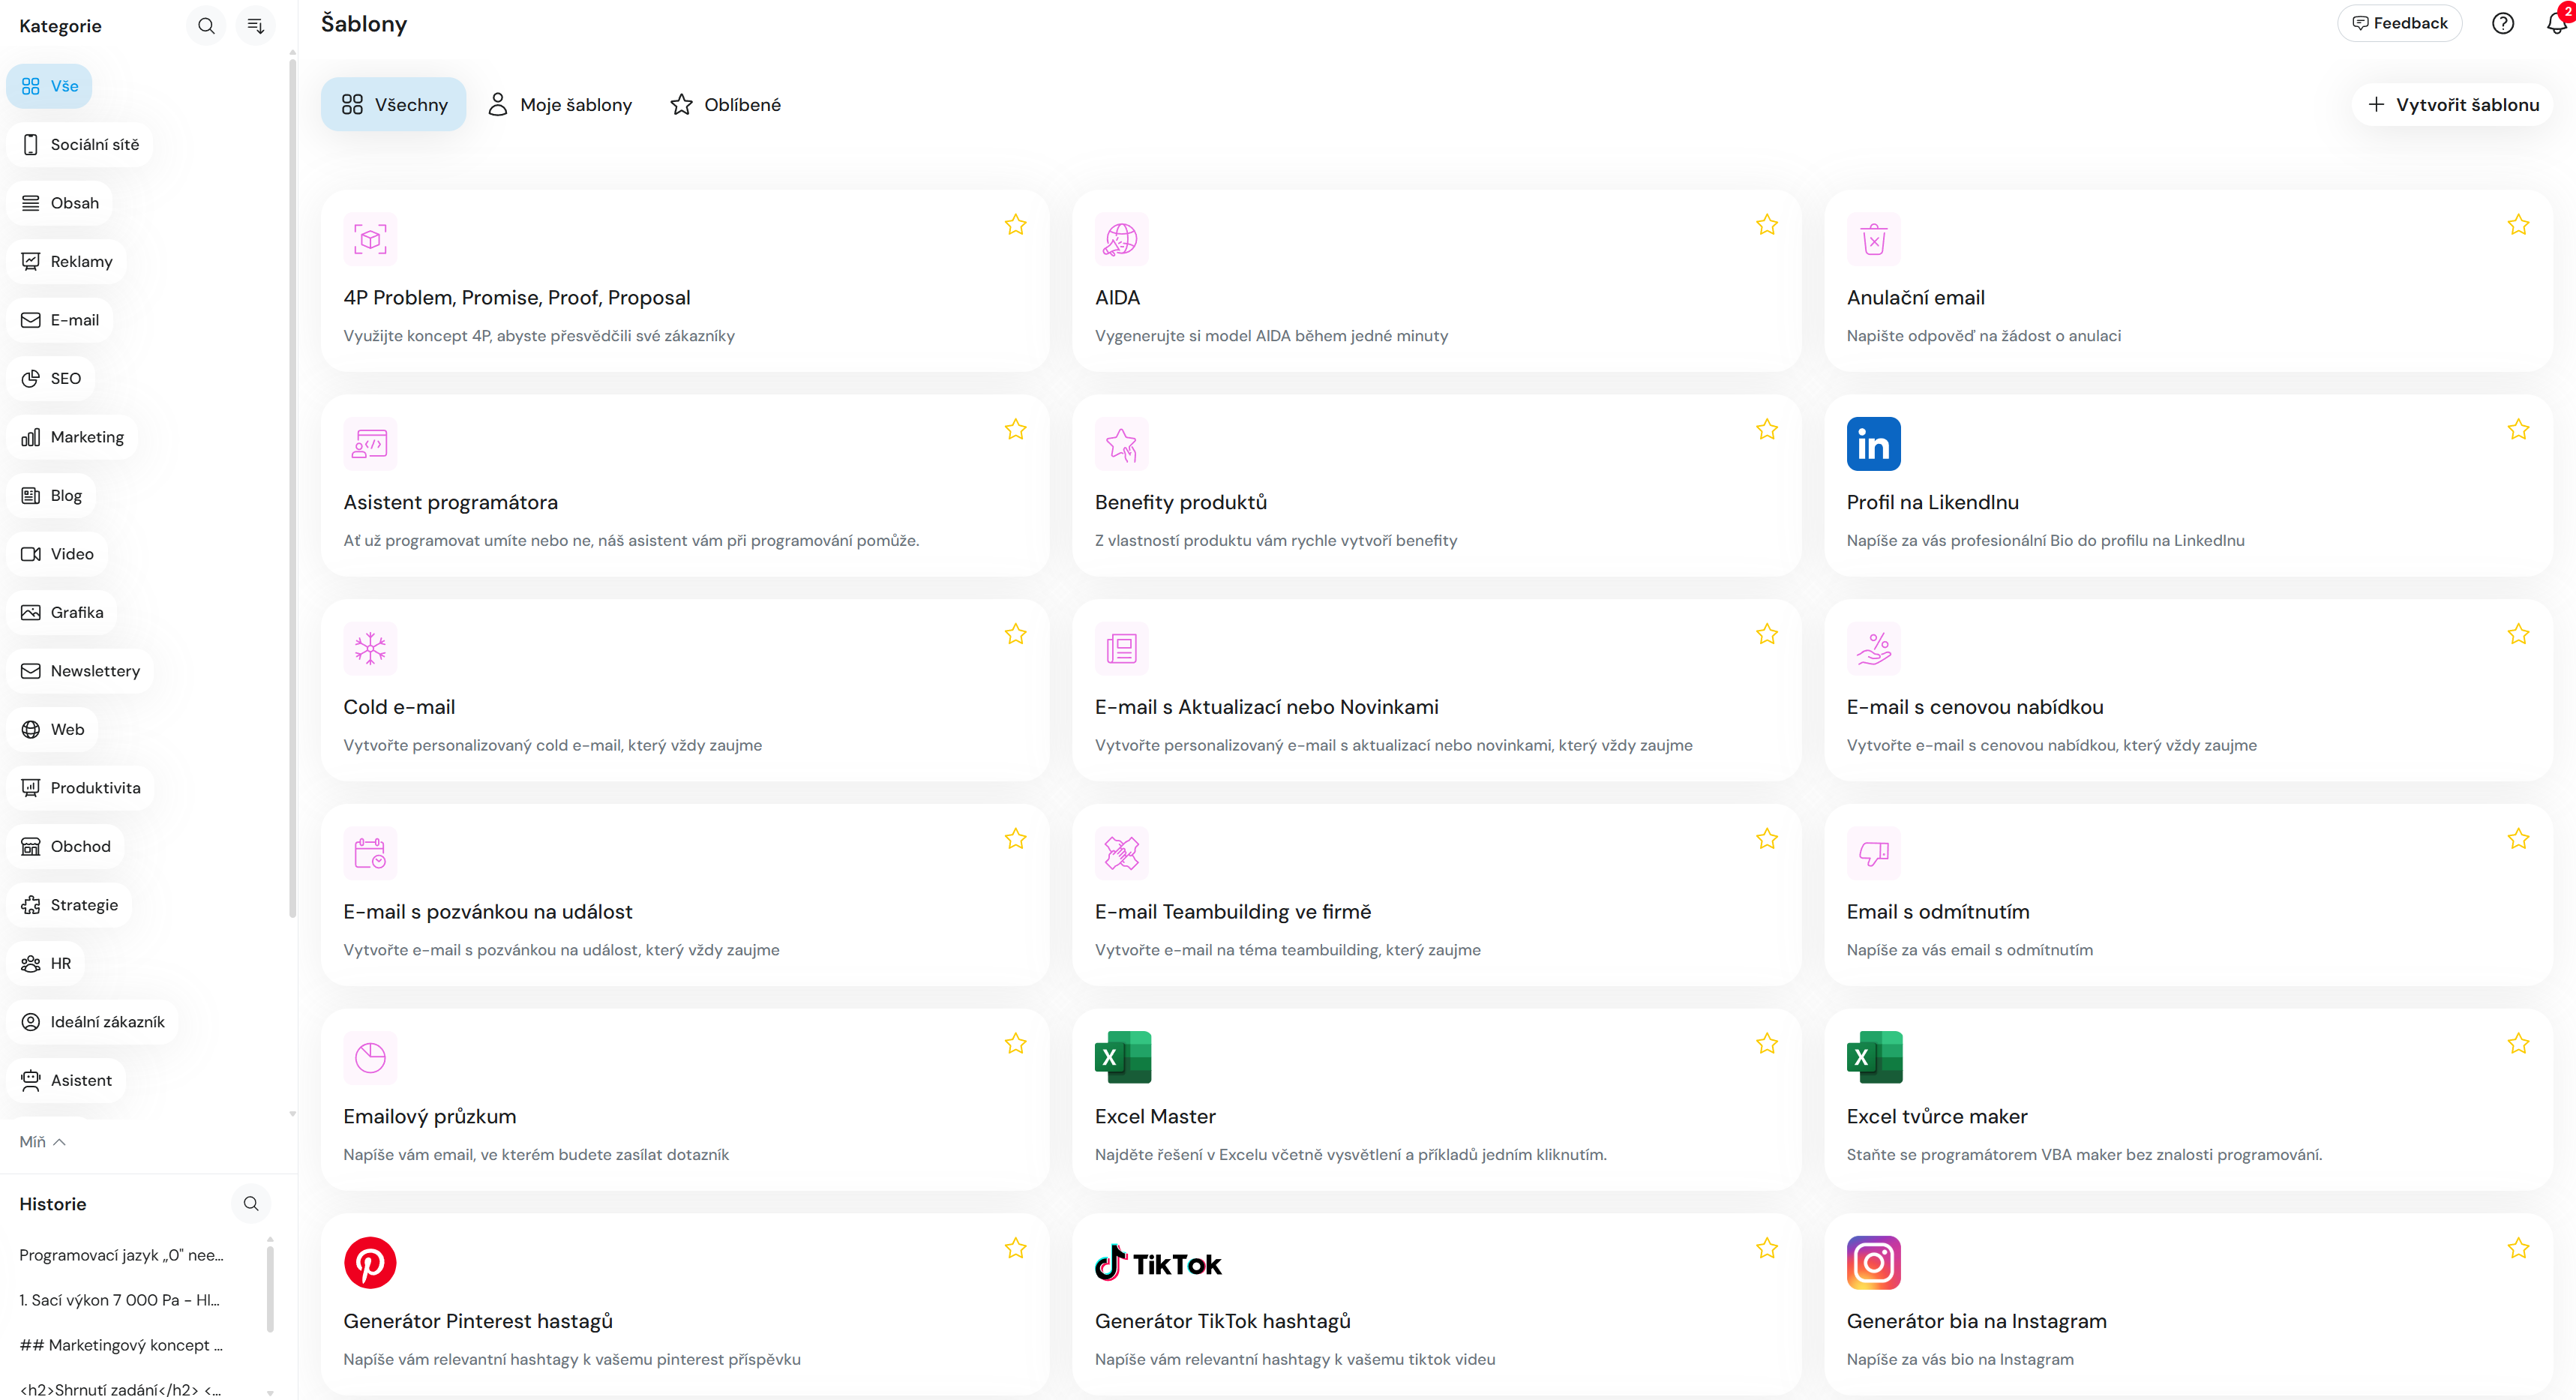The image size is (2576, 1400).
Task: Open history item ## Marketingový koncept
Action: [x=121, y=1345]
